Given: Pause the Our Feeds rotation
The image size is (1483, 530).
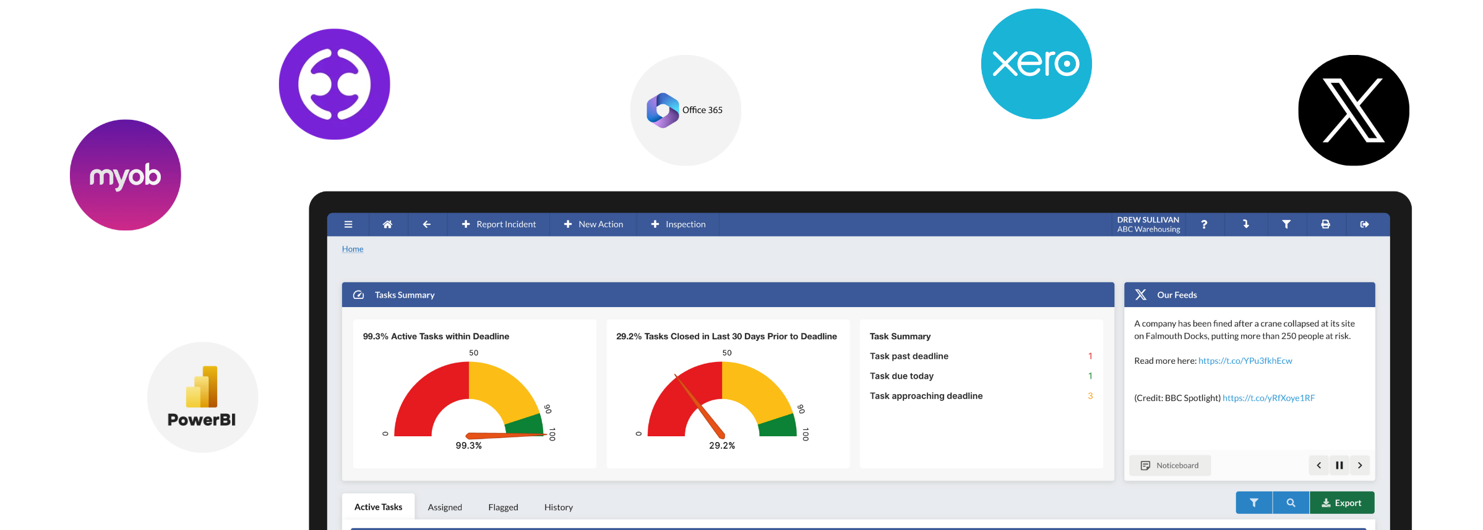Looking at the screenshot, I should [x=1339, y=465].
